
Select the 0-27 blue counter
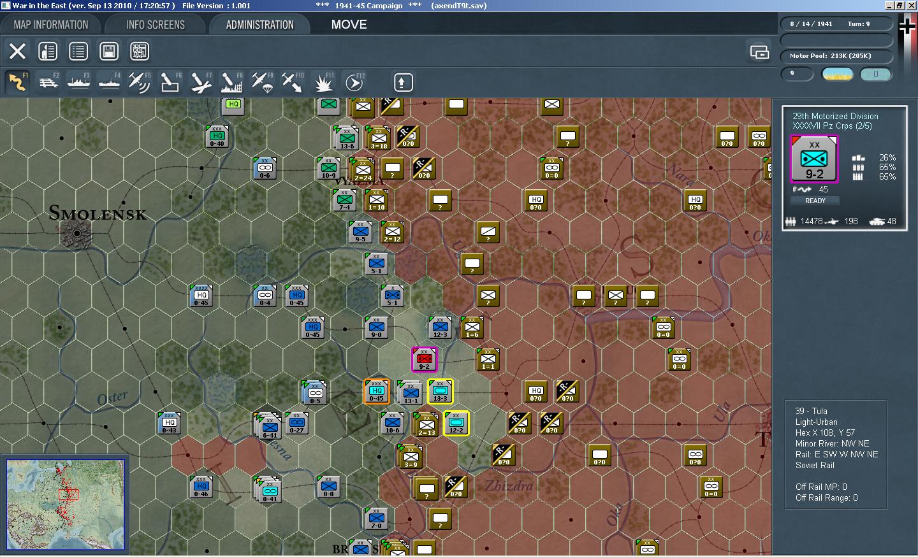(x=296, y=423)
